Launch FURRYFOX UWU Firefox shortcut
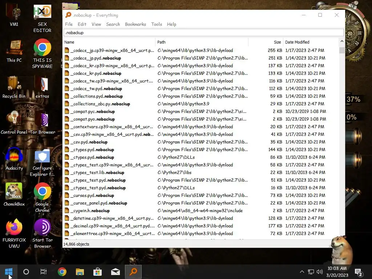This screenshot has height=279, width=372. pyautogui.click(x=14, y=234)
